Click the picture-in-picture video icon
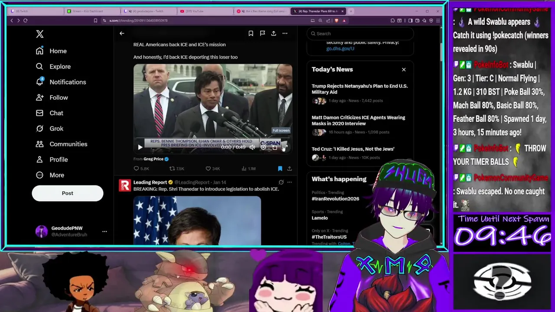555x312 pixels. (x=274, y=147)
